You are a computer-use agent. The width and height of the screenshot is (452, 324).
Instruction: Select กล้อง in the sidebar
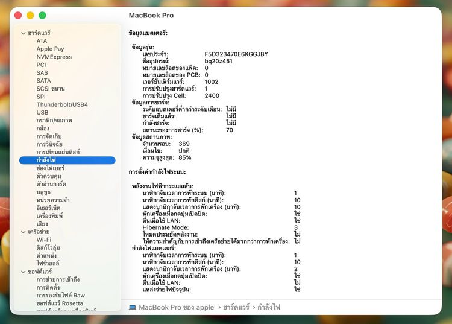(43, 129)
